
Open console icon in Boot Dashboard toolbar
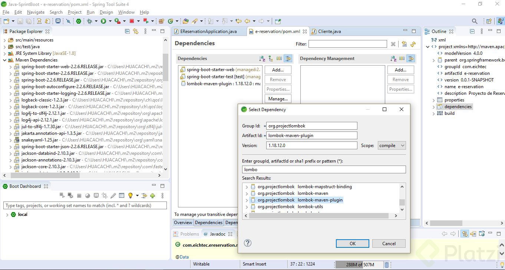[96, 196]
